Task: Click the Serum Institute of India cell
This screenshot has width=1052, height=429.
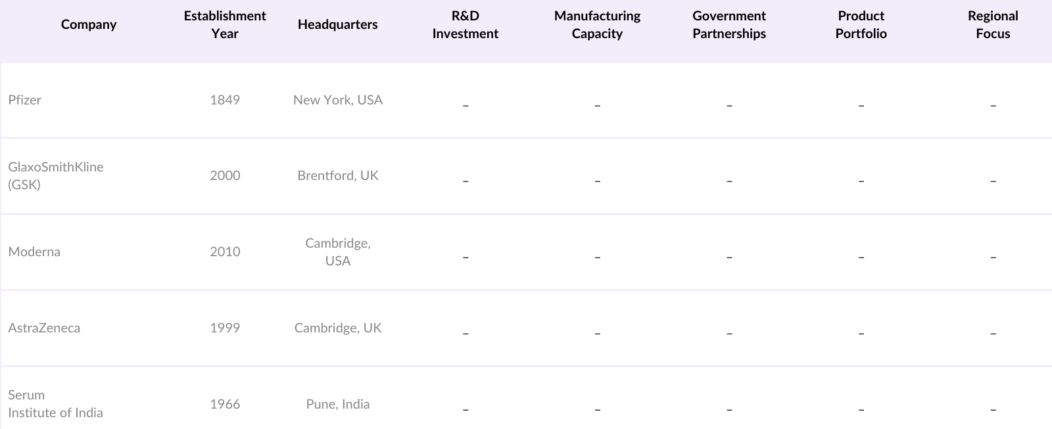Action: [55, 403]
